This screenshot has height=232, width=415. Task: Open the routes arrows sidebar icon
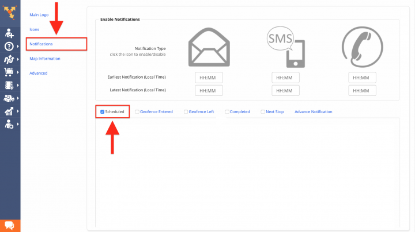[x=9, y=59]
